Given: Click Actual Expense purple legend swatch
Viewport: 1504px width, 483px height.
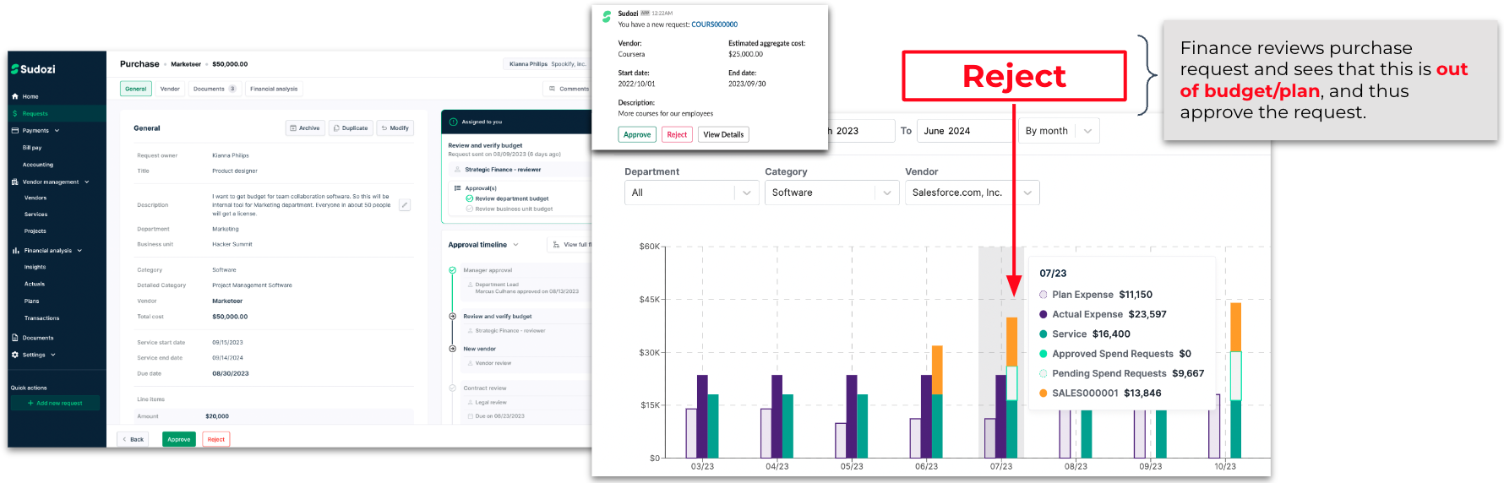Looking at the screenshot, I should coord(1044,314).
